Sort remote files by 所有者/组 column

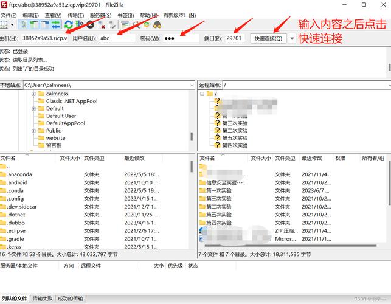click(373, 158)
